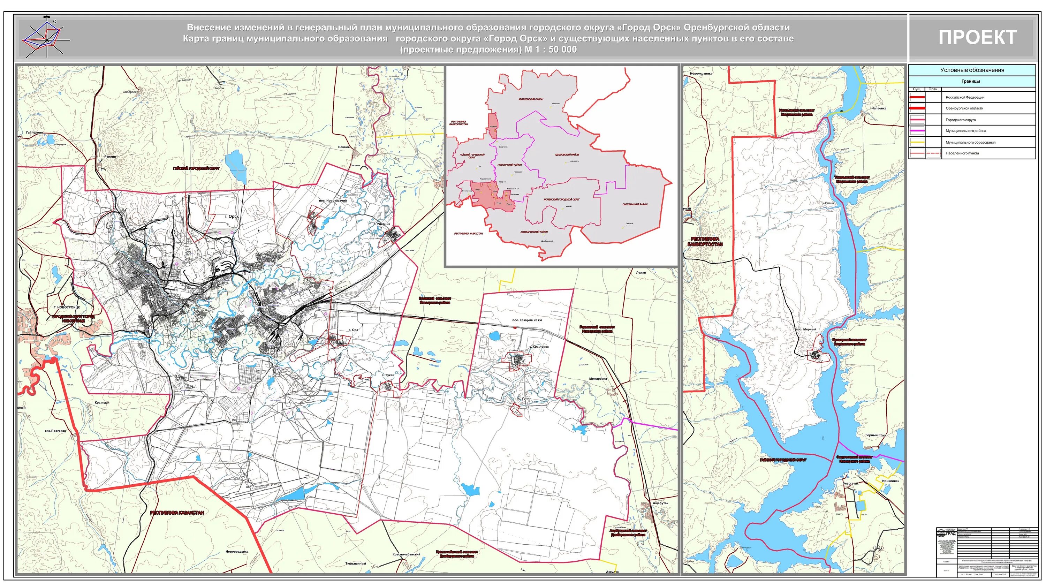
Task: Click the Банное label
Action: tap(343, 147)
